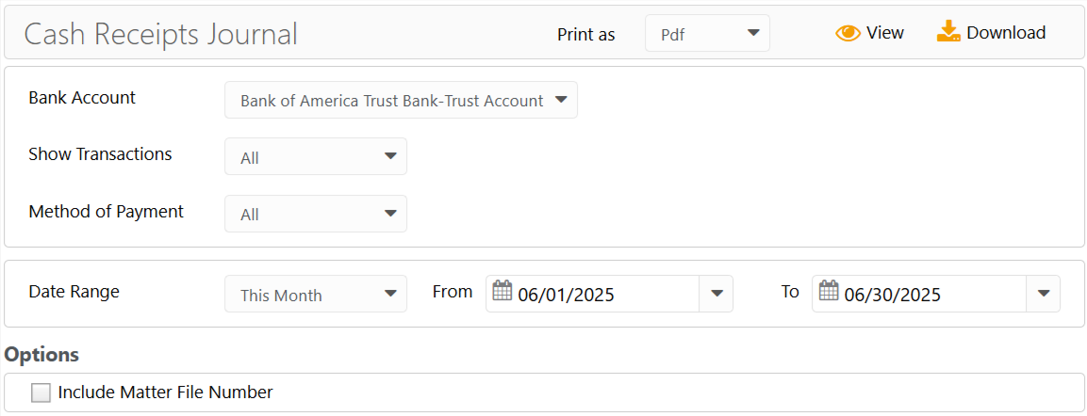Open the To date calendar icon

[829, 292]
